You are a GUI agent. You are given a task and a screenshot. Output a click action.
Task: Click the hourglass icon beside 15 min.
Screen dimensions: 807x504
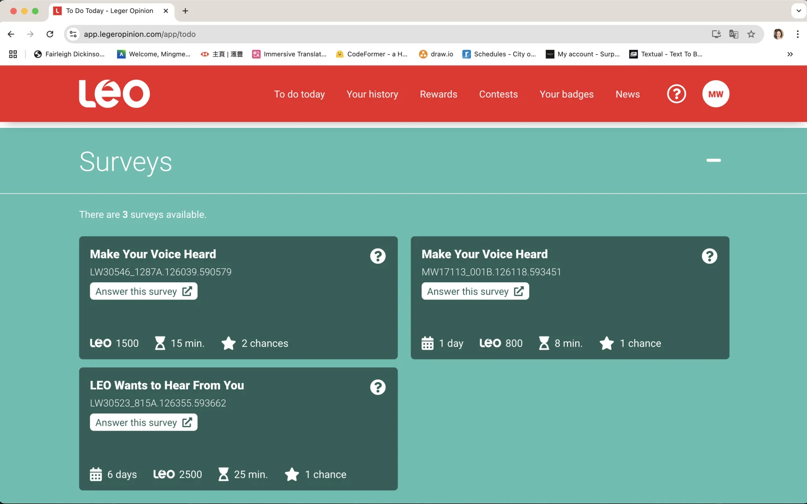pos(160,343)
